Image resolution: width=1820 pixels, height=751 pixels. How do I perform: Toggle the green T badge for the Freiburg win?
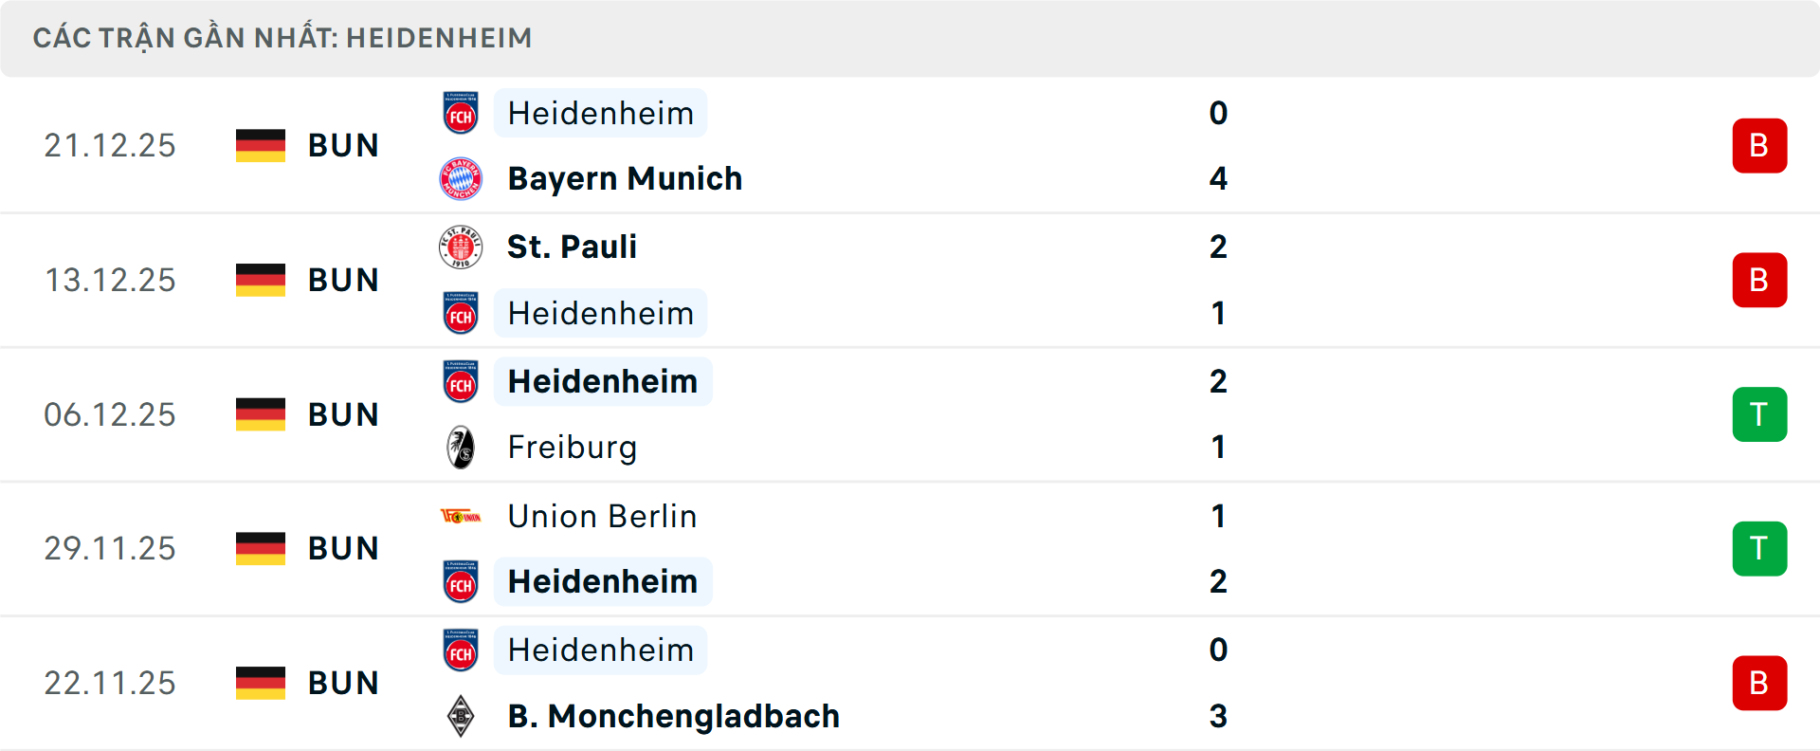pyautogui.click(x=1759, y=414)
